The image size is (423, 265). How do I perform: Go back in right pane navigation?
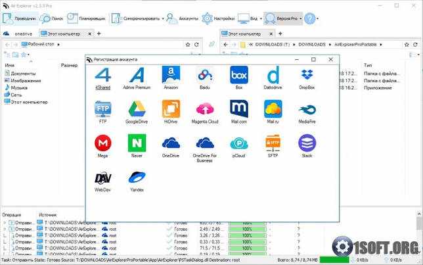click(x=226, y=45)
